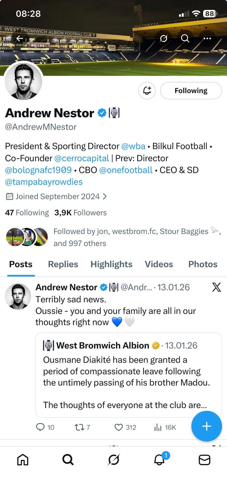Screen dimensions: 227x492
Task: View Andrew Nestor's profile picture
Action: click(24, 81)
